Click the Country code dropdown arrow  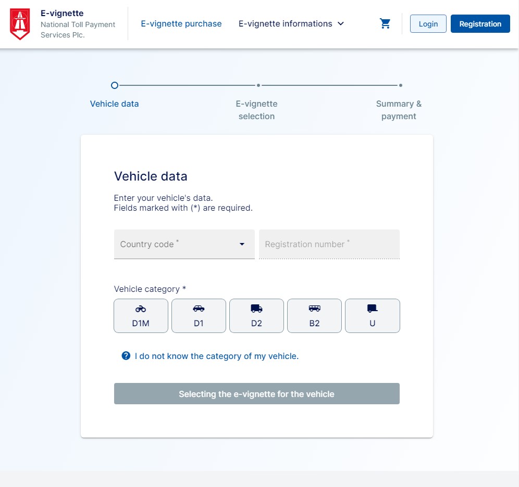click(x=242, y=244)
